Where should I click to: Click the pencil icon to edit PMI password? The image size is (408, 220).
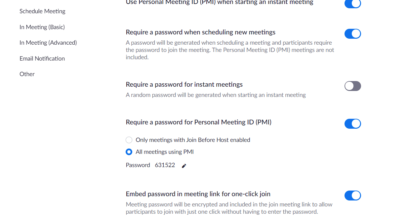(x=184, y=166)
